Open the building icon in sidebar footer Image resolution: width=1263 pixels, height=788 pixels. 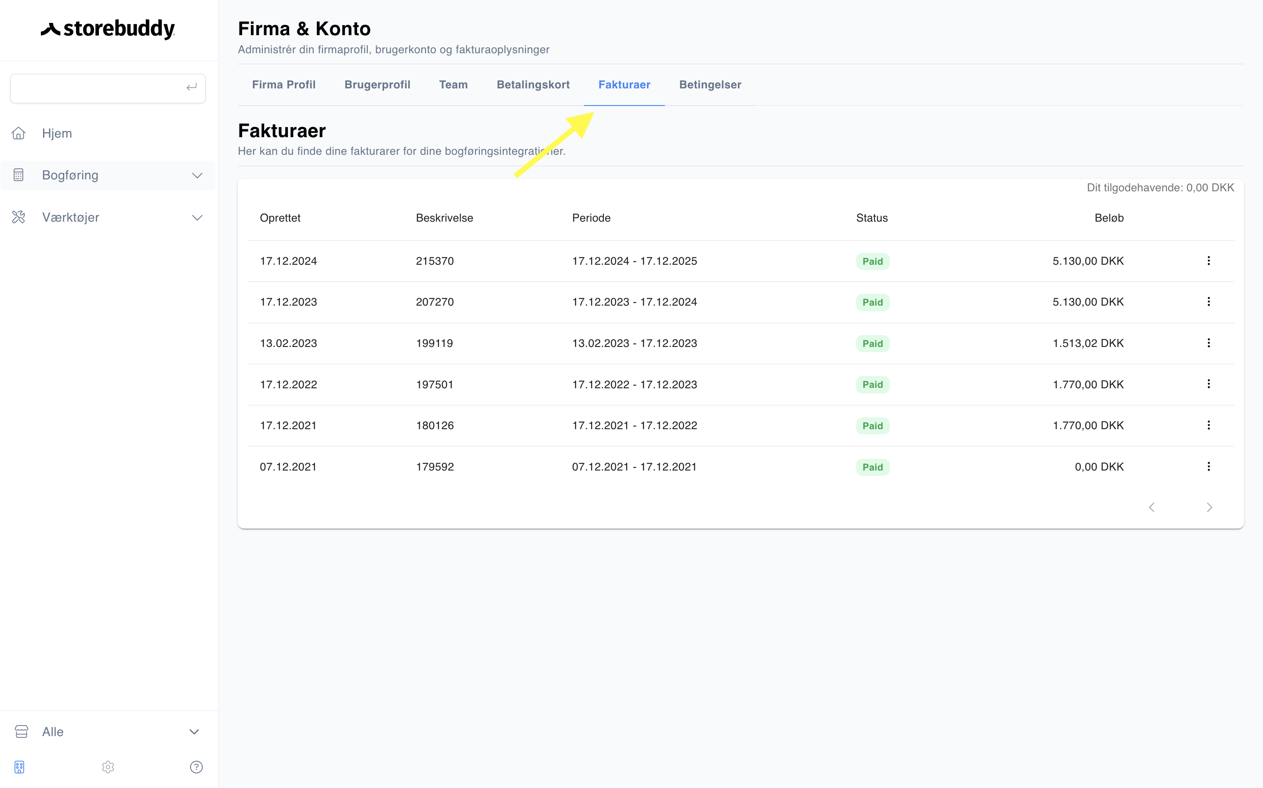coord(19,767)
